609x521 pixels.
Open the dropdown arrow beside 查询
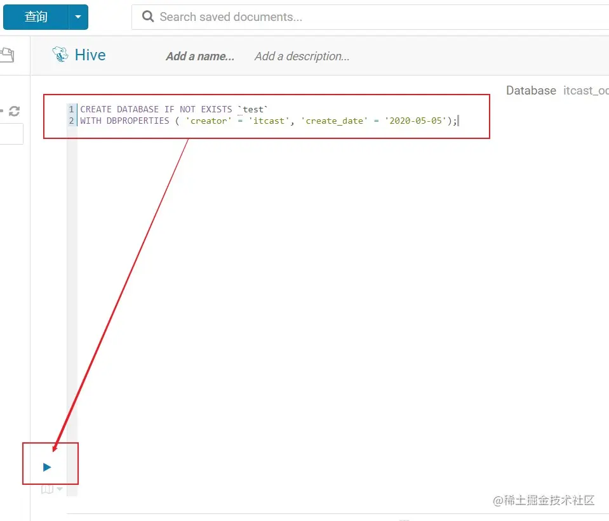(79, 17)
